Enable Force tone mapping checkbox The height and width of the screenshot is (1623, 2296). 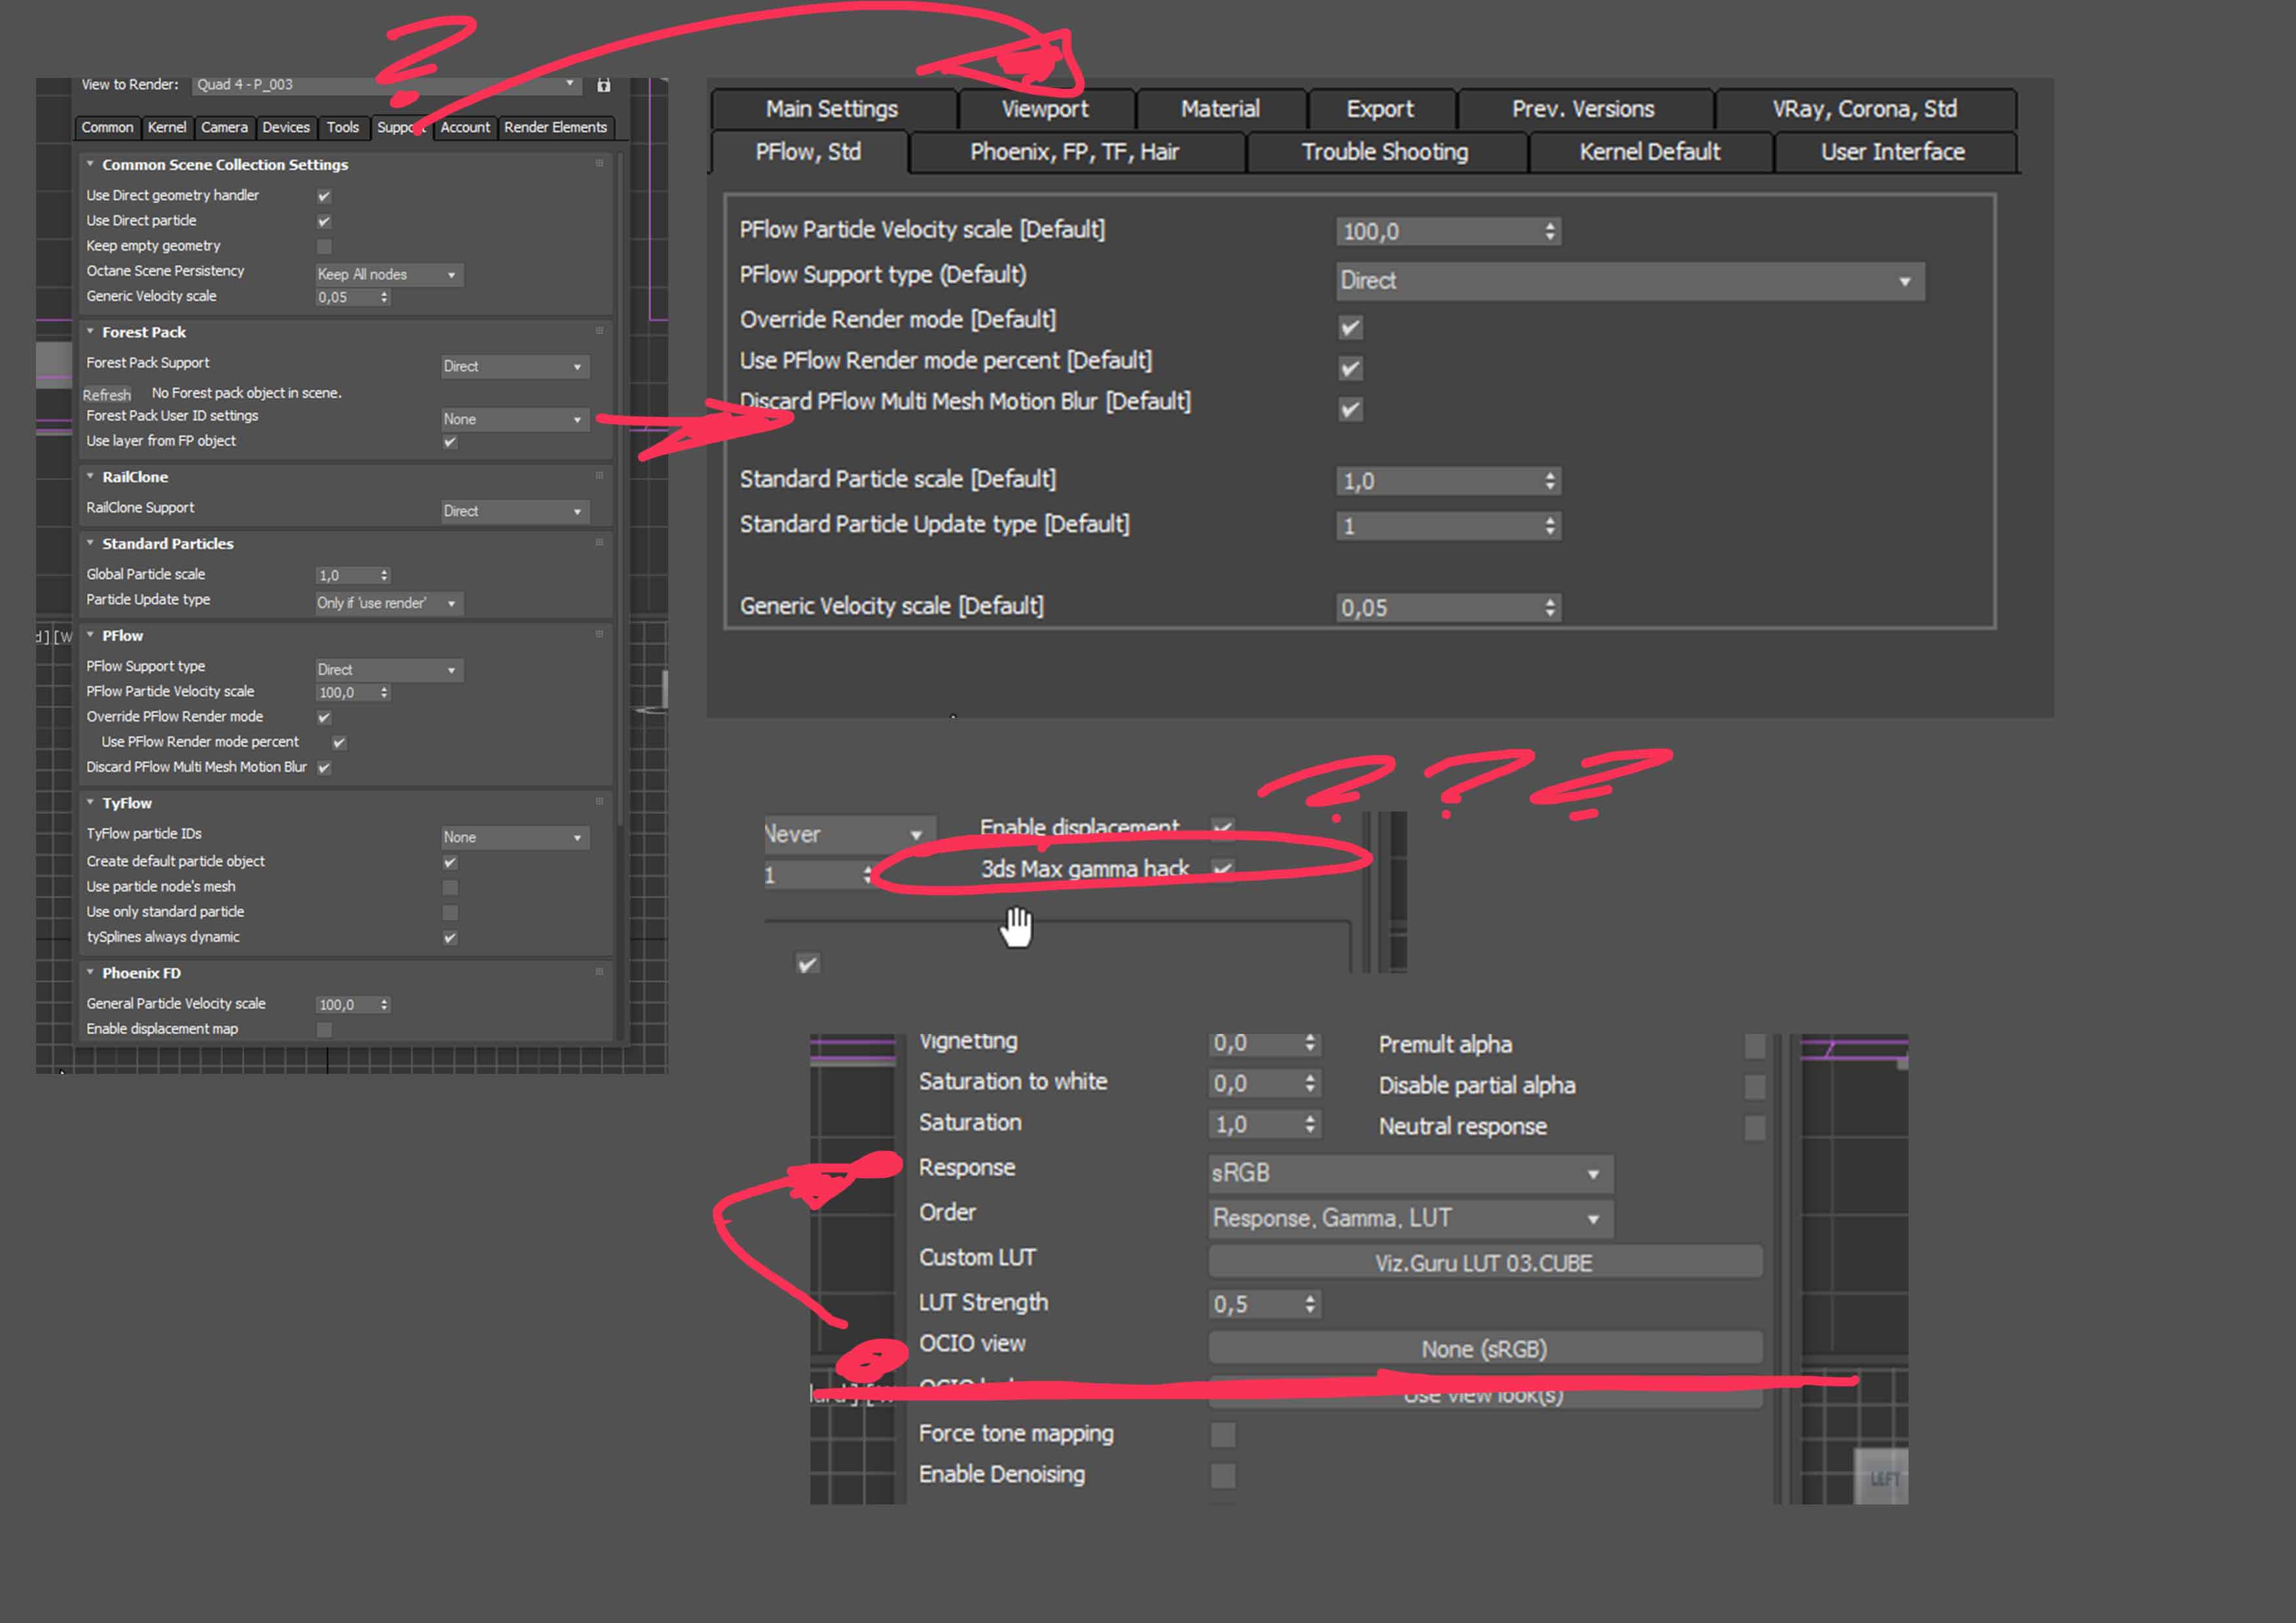[x=1222, y=1435]
